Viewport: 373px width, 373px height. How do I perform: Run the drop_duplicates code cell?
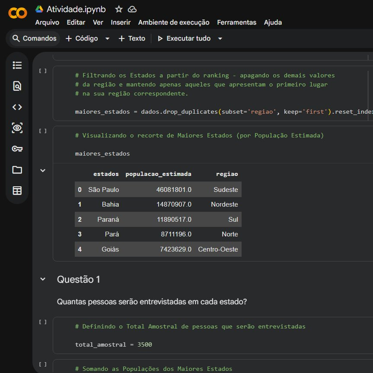43,71
